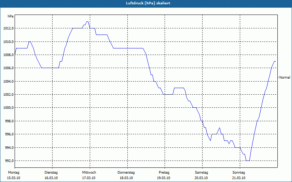
Task: Select the Donnerstag day label
Action: click(126, 173)
